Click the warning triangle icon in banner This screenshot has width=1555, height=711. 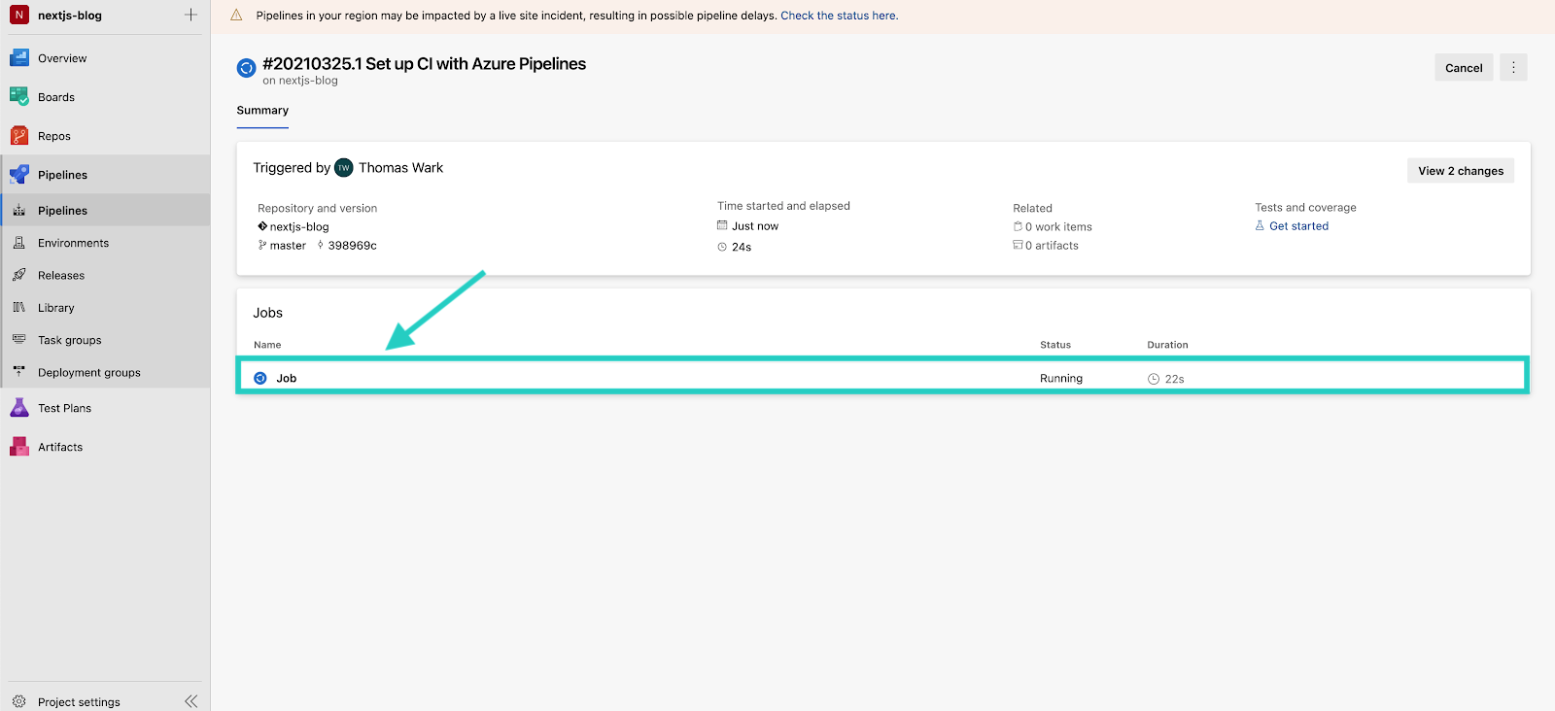tap(236, 16)
